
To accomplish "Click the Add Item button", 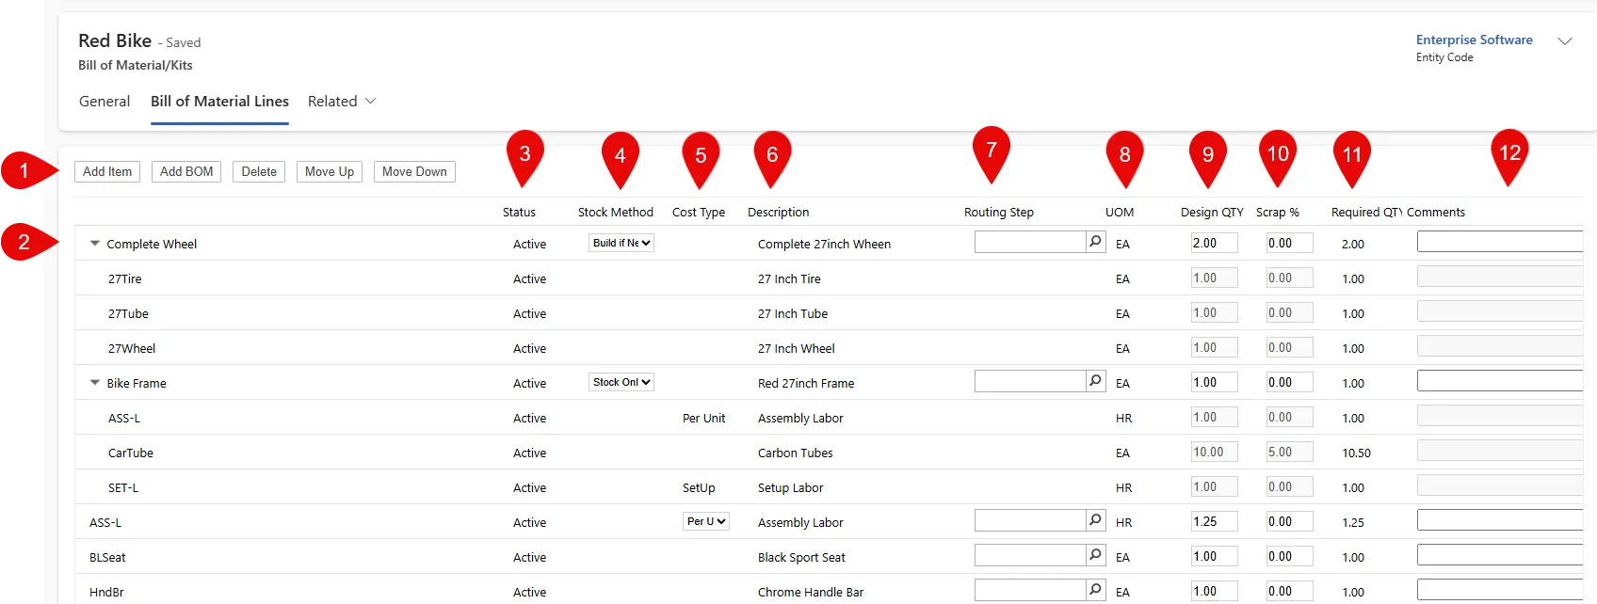I will pos(107,171).
